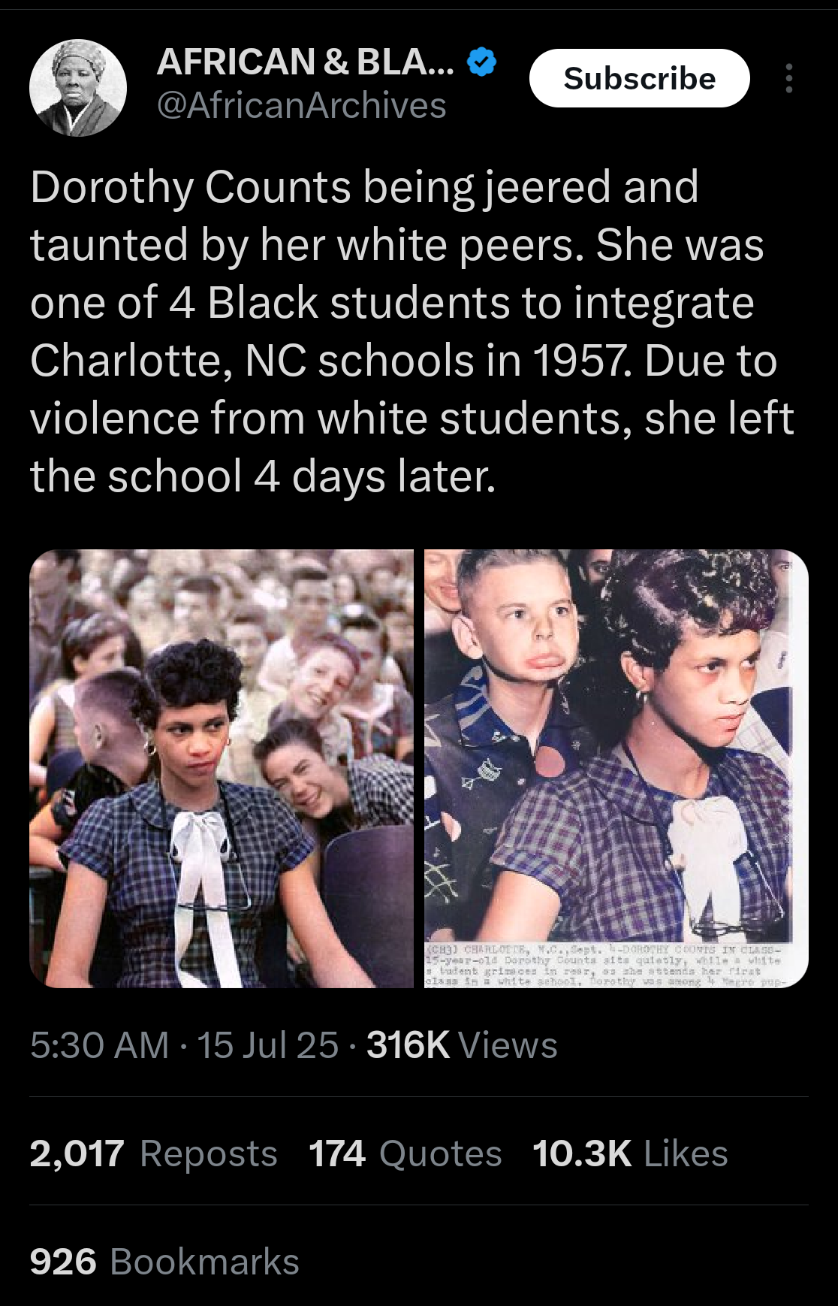Click the 5:30 AM timestamp
Viewport: 838px width, 1306px height.
(x=100, y=1045)
